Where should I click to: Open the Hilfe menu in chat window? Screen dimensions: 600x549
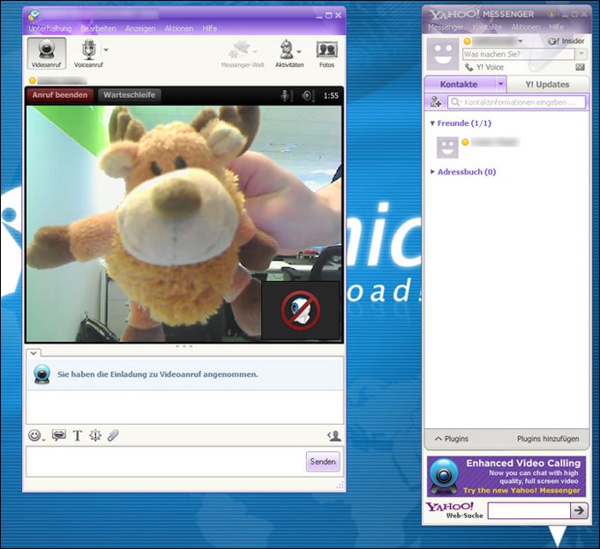coord(209,29)
